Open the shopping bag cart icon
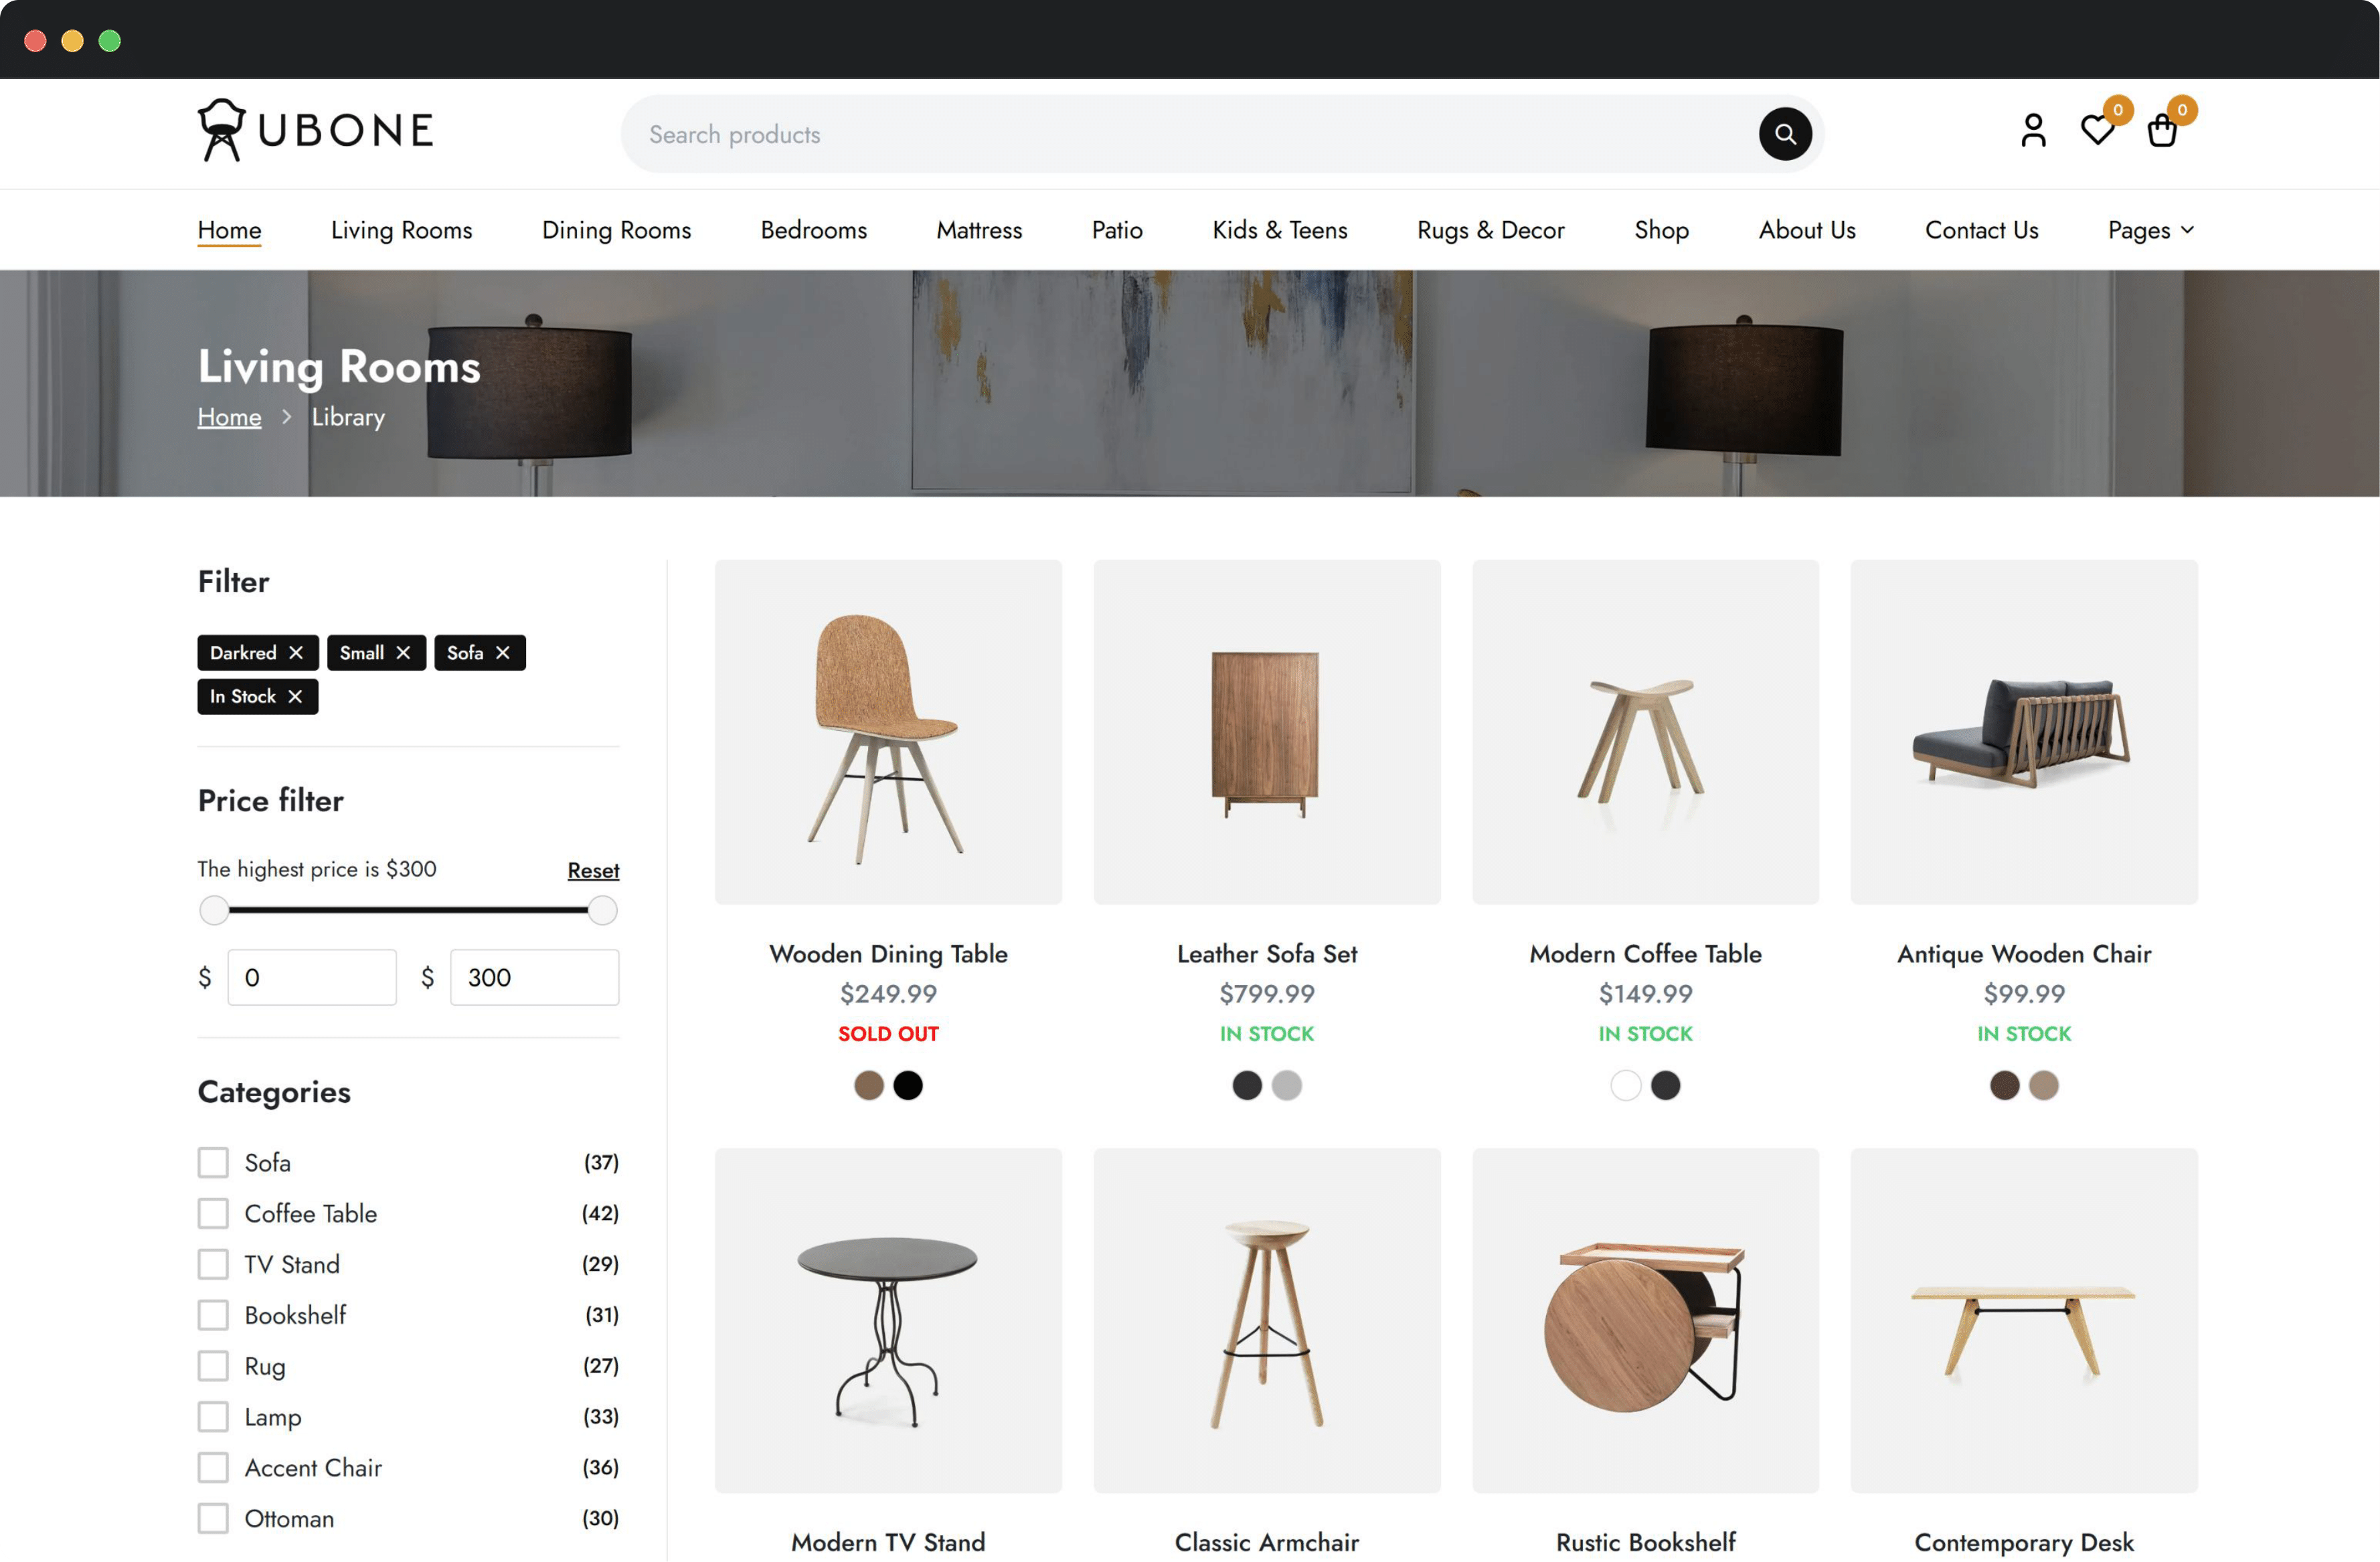The width and height of the screenshot is (2380, 1562). point(2161,131)
